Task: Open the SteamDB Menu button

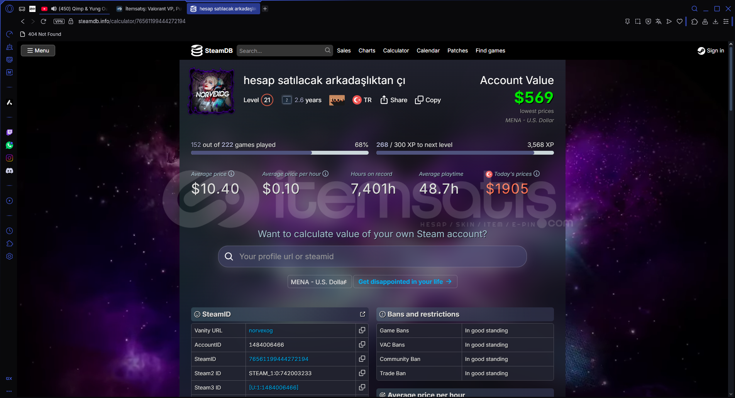Action: [x=38, y=51]
